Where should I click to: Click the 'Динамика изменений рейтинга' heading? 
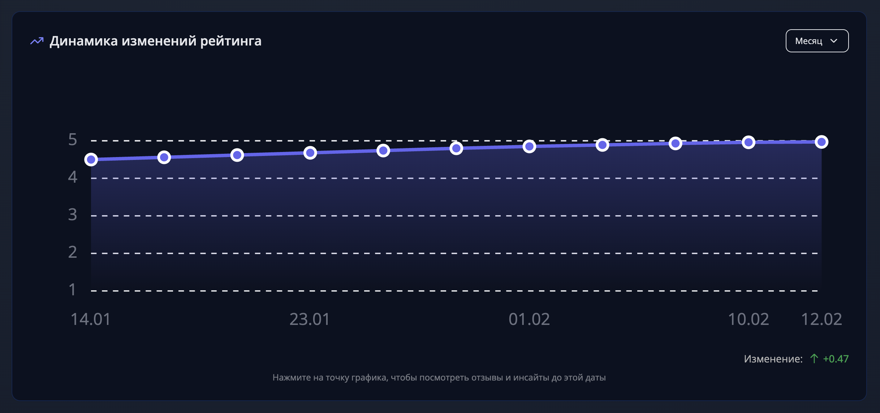[x=155, y=41]
